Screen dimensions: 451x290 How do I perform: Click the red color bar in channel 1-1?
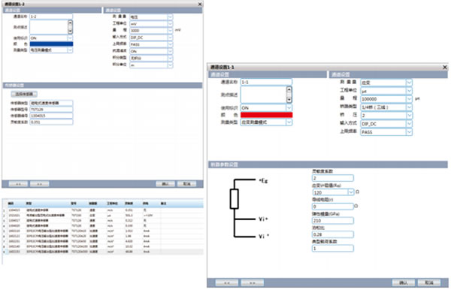[266, 115]
